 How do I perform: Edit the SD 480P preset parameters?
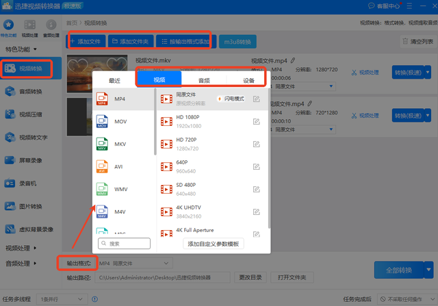tap(257, 190)
